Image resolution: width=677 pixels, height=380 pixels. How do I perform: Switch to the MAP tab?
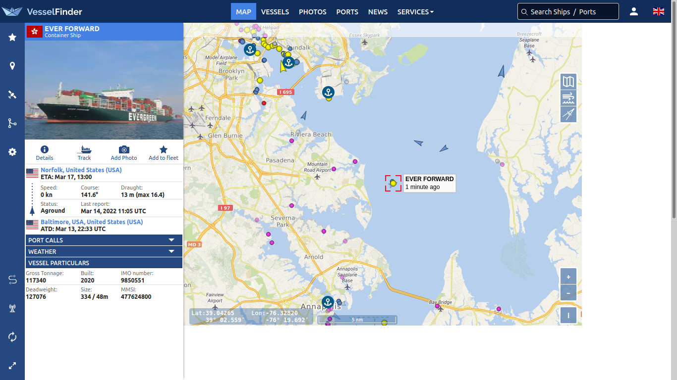coord(243,11)
